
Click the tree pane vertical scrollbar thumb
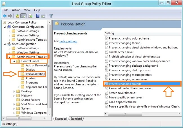(49, 66)
